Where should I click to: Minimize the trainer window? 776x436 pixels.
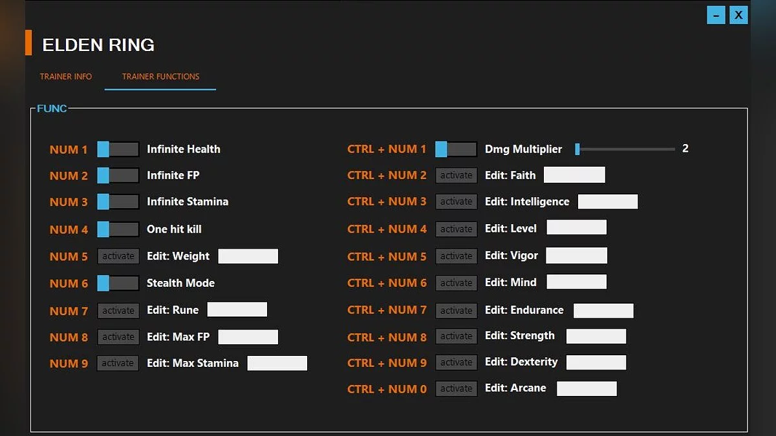[x=716, y=16]
